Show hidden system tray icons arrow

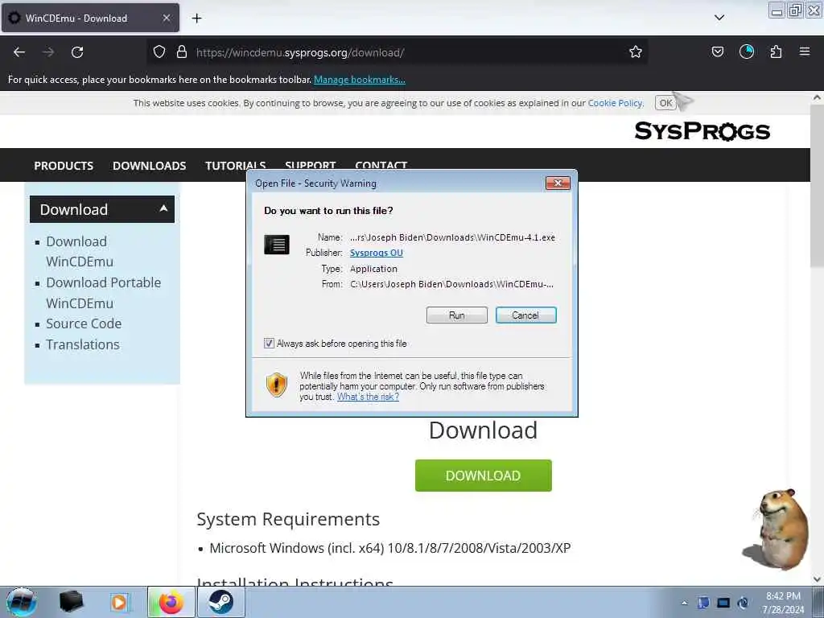pos(684,603)
